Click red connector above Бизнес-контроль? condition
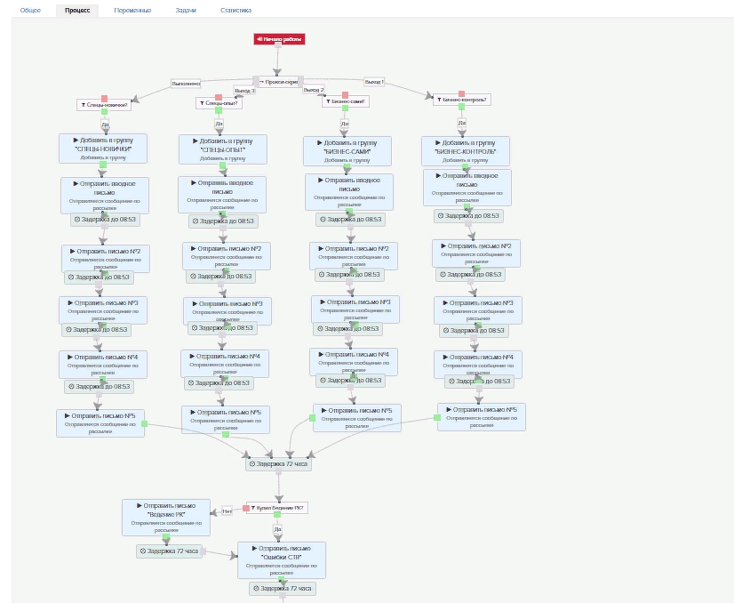Viewport: 734px width, 603px height. tap(461, 92)
